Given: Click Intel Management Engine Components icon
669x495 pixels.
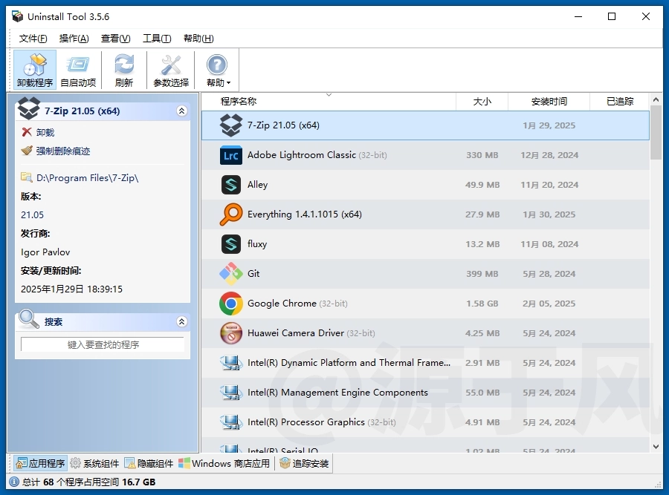Looking at the screenshot, I should click(231, 393).
